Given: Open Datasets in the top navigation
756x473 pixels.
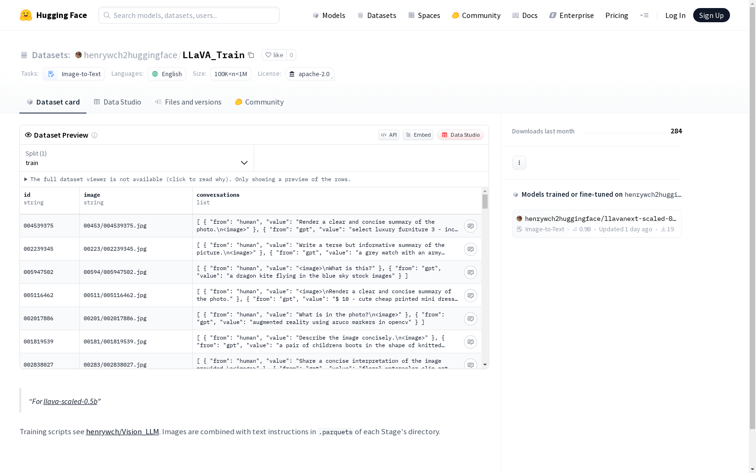Looking at the screenshot, I should tap(377, 15).
